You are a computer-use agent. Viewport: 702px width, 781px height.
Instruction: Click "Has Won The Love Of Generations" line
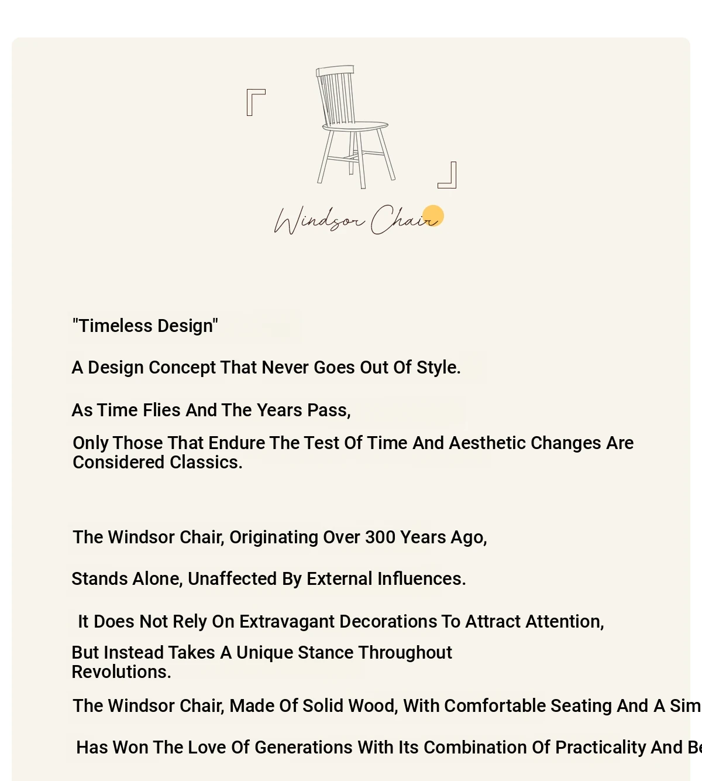click(x=388, y=747)
